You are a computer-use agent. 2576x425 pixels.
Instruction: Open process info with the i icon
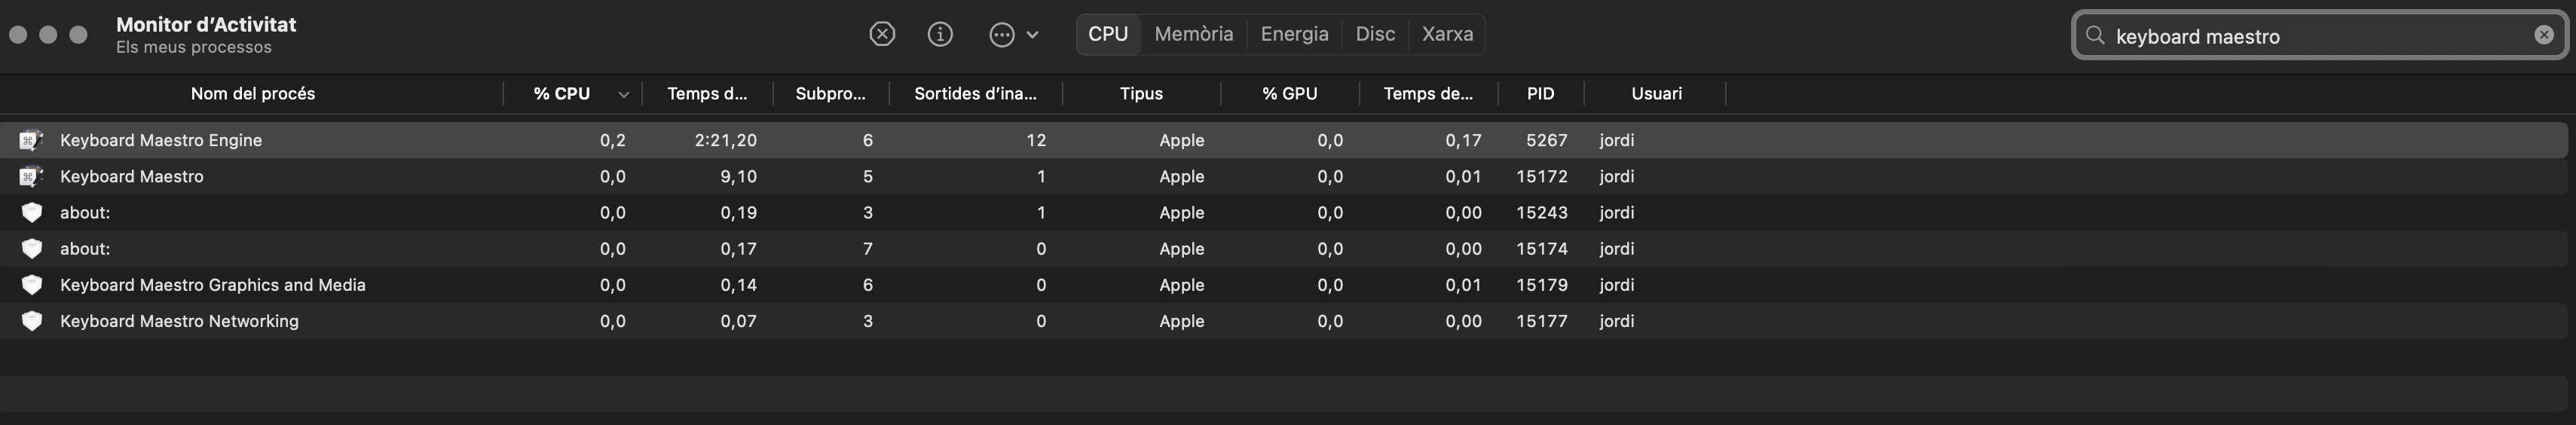coord(940,34)
